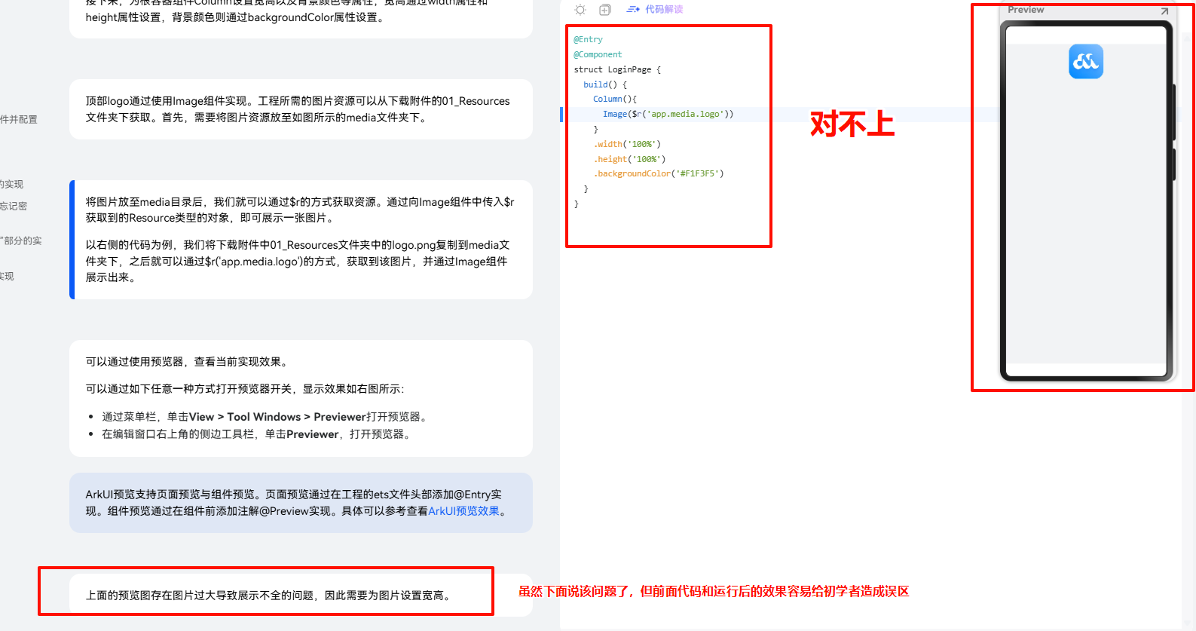This screenshot has height=631, width=1196.
Task: Open the 代码解读 code explanation button
Action: pos(663,10)
